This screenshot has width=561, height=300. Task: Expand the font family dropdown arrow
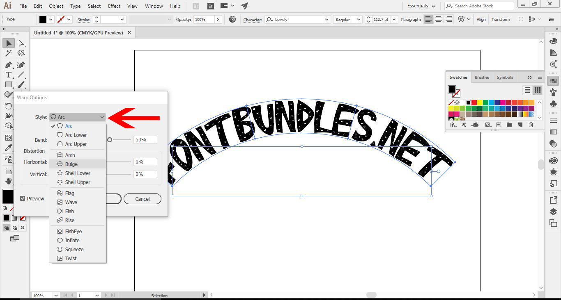326,20
